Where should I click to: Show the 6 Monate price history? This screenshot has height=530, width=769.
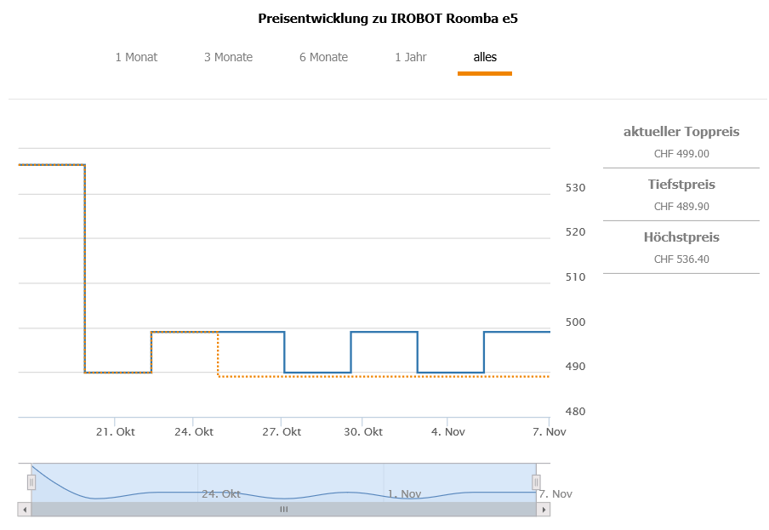pyautogui.click(x=323, y=58)
